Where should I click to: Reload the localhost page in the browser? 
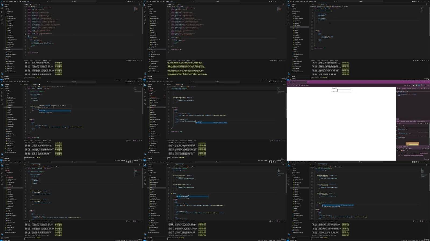[294, 85]
